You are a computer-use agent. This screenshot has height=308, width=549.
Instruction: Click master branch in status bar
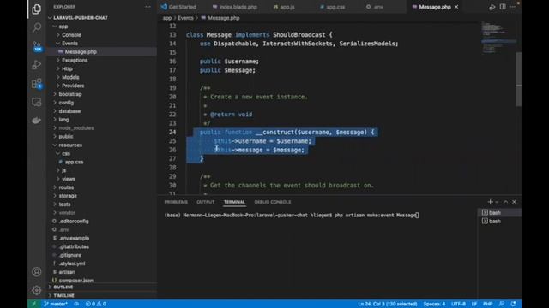tap(56, 304)
